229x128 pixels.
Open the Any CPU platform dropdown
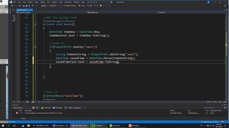click(x=55, y=6)
